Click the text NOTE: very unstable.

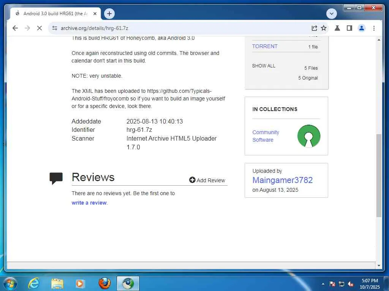[x=97, y=76]
